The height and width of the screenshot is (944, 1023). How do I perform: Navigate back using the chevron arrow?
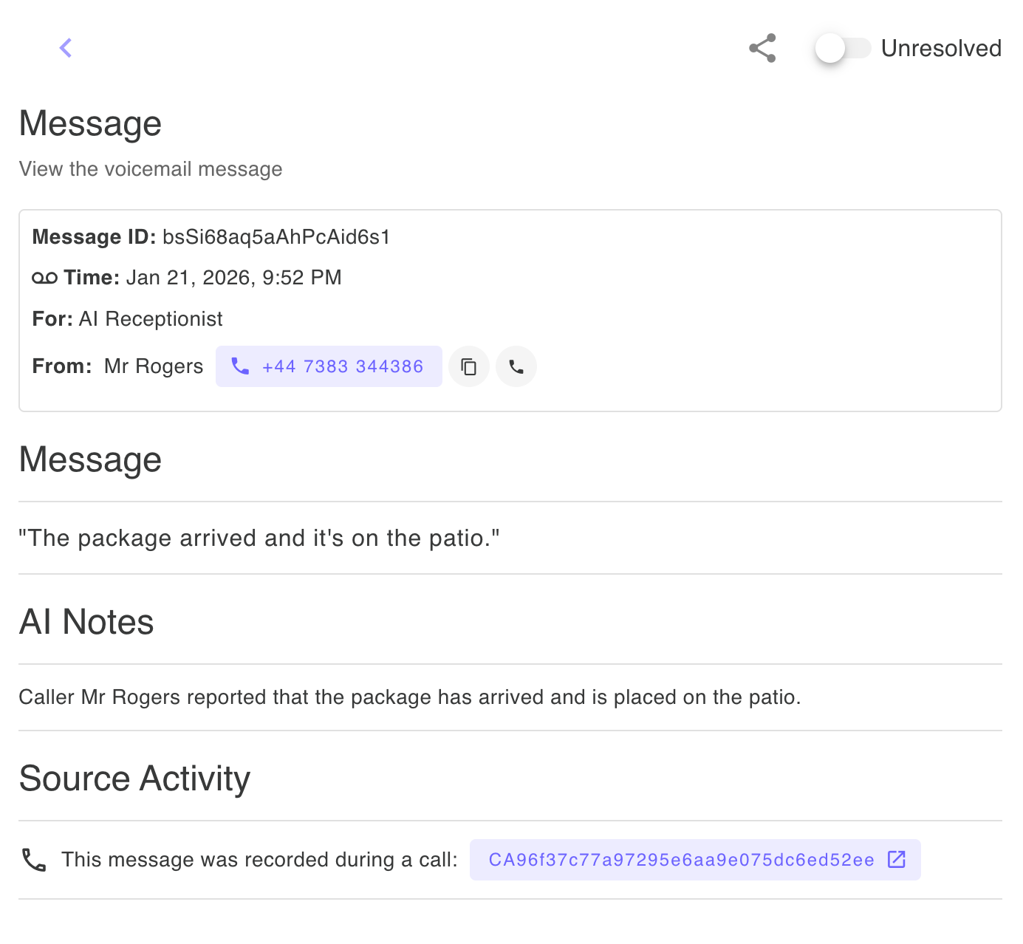(x=65, y=47)
